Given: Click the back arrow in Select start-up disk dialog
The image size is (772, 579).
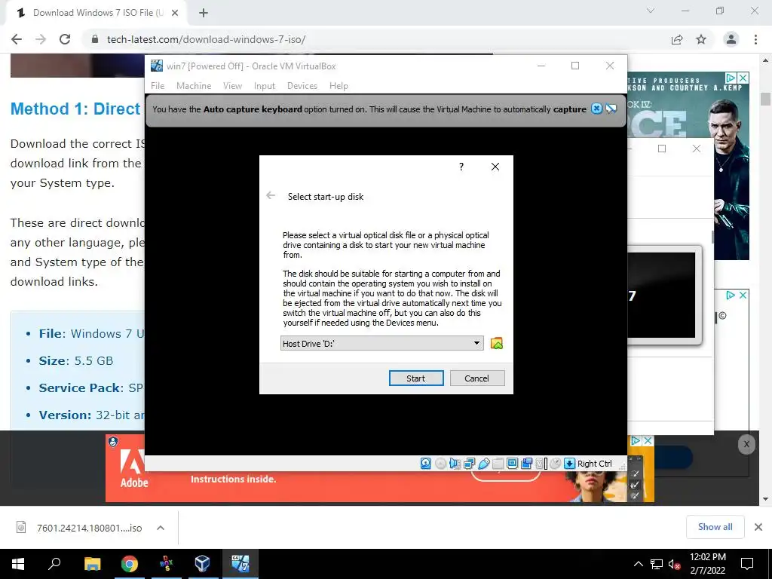Looking at the screenshot, I should point(271,195).
